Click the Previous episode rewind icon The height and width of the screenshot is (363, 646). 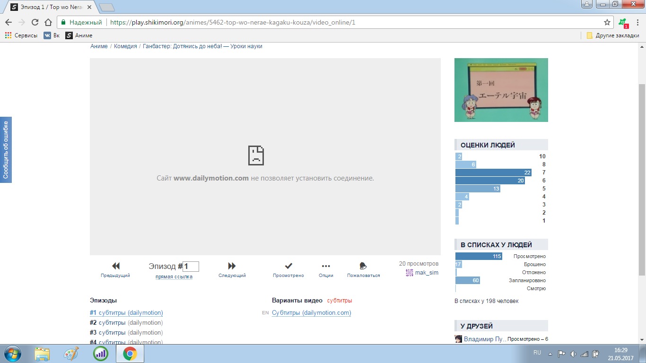(x=115, y=266)
